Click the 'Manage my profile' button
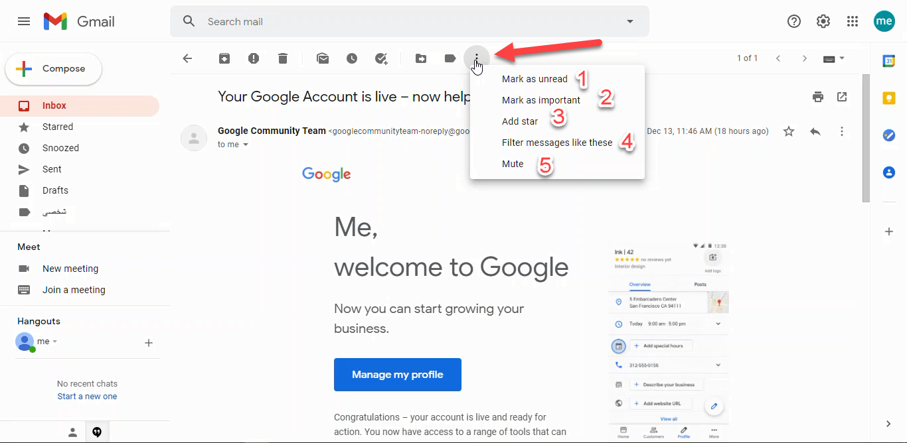907x443 pixels. point(398,375)
